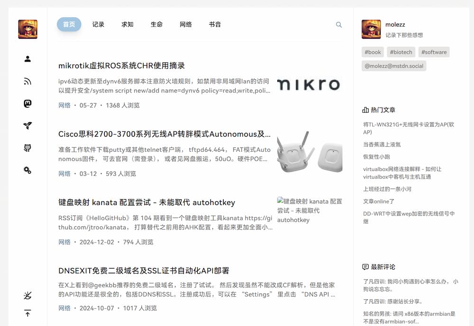Open the settings gears icon
Image resolution: width=474 pixels, height=326 pixels.
click(27, 170)
